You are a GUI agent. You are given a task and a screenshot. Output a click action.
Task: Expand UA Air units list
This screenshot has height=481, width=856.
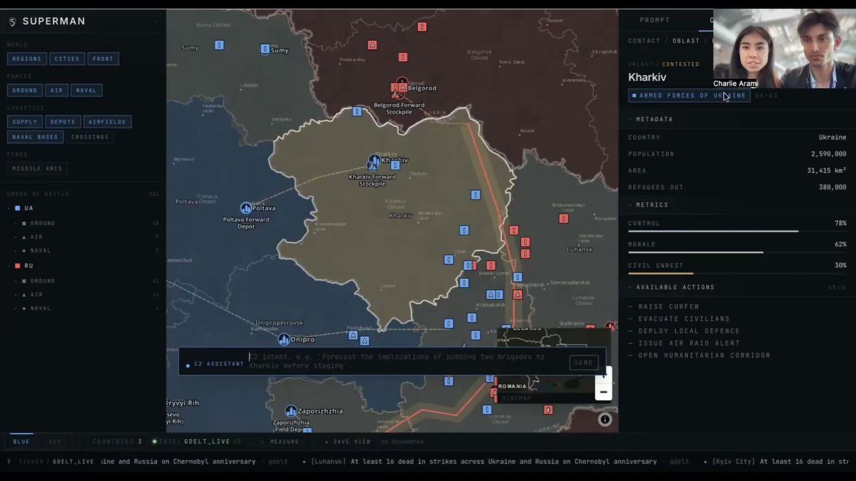[15, 237]
